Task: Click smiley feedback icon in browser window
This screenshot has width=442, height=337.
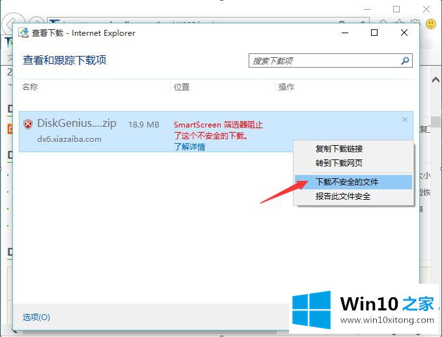Action: [431, 24]
